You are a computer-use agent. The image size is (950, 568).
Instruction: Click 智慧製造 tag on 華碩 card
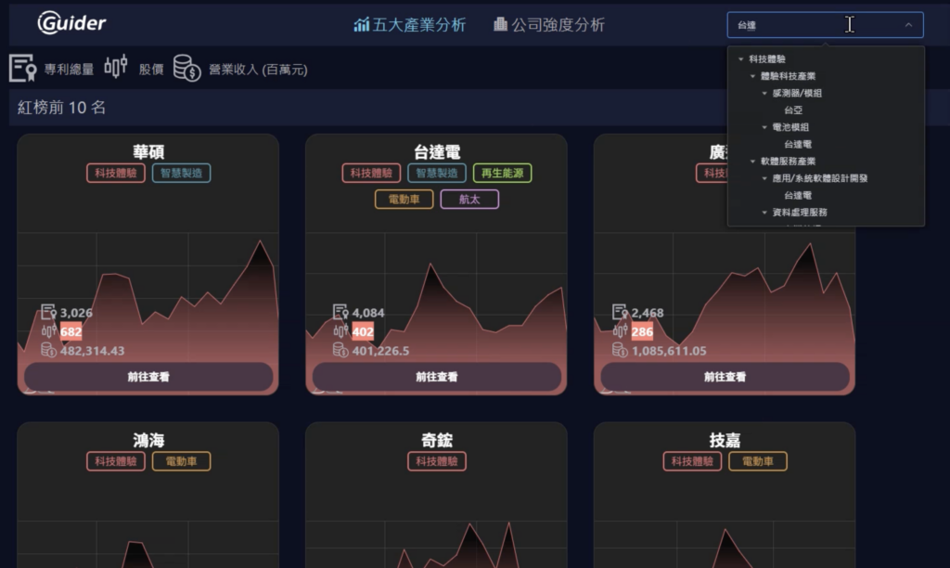pos(181,173)
